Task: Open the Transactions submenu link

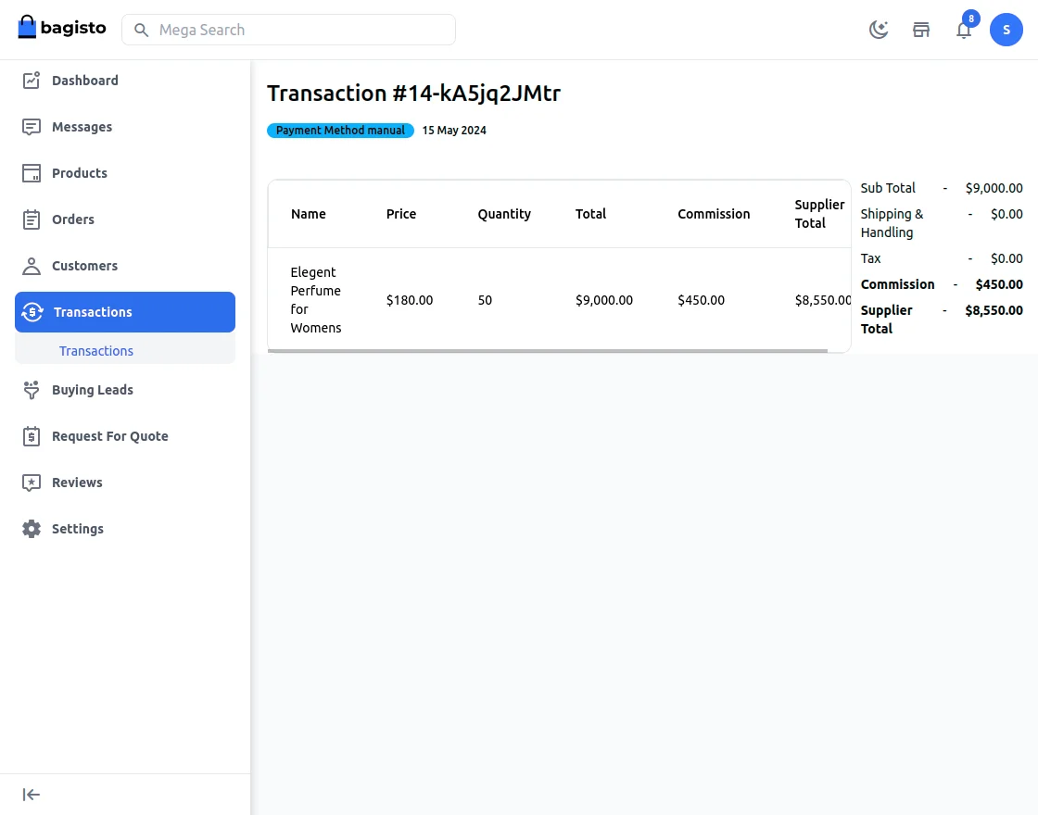Action: 96,351
